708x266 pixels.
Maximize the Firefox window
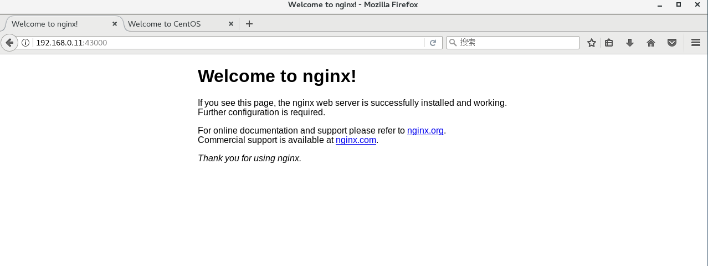(x=679, y=5)
